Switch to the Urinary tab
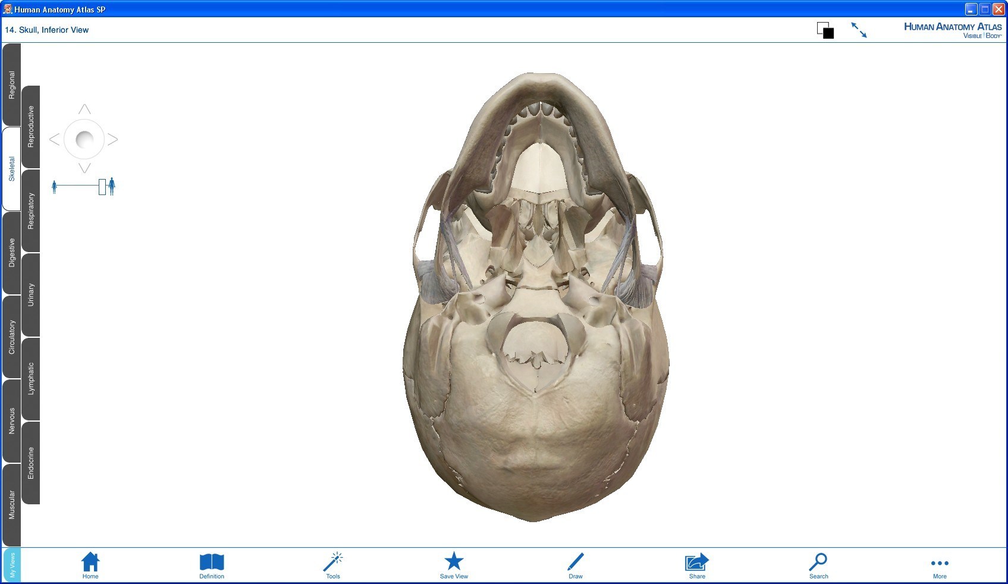This screenshot has width=1008, height=584. tap(31, 295)
